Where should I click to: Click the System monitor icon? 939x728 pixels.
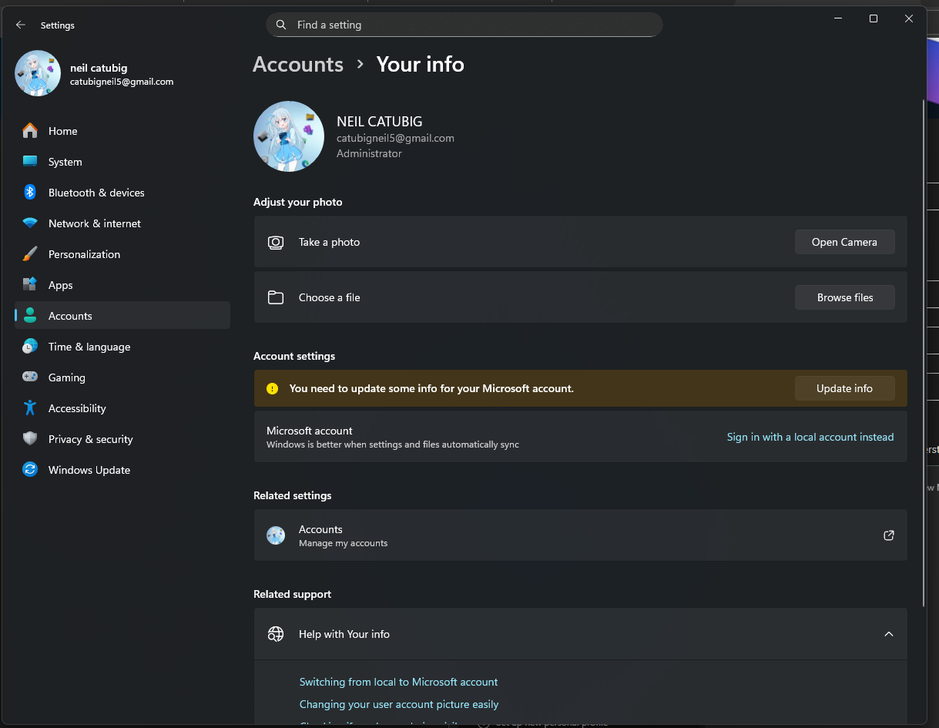[30, 162]
